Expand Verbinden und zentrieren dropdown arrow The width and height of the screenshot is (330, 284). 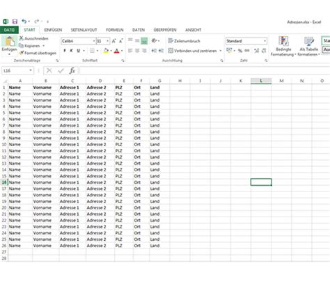point(221,51)
